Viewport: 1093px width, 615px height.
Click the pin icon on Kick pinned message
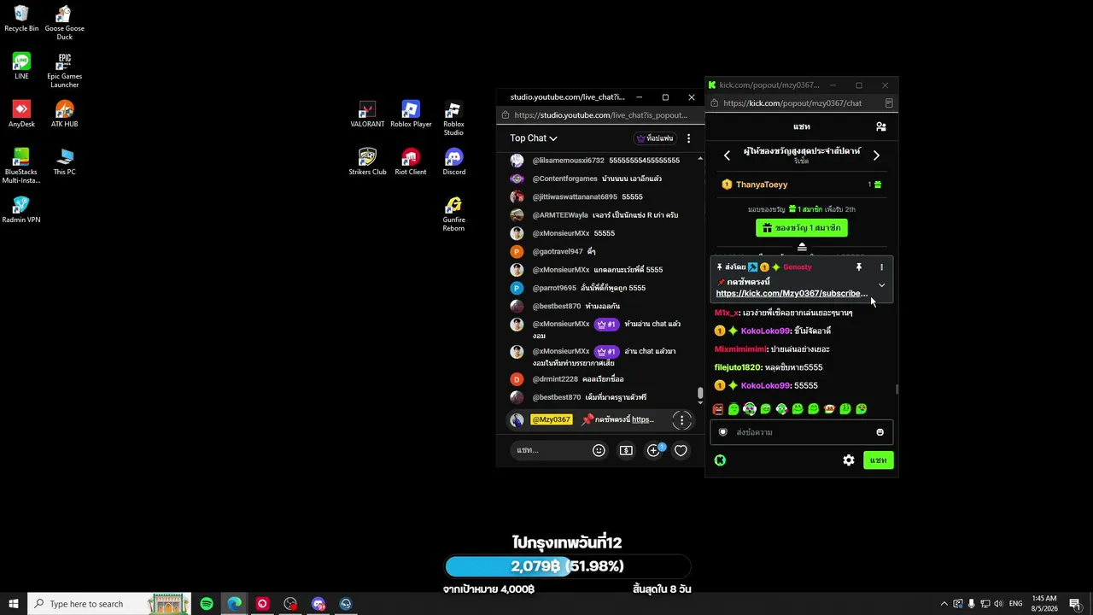click(859, 267)
